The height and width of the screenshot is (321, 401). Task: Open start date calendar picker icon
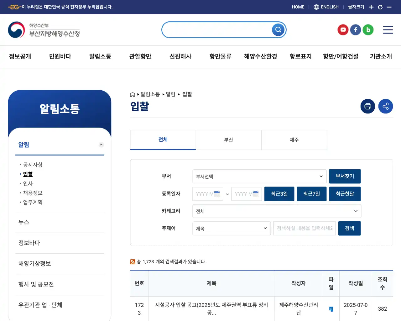[x=217, y=194]
